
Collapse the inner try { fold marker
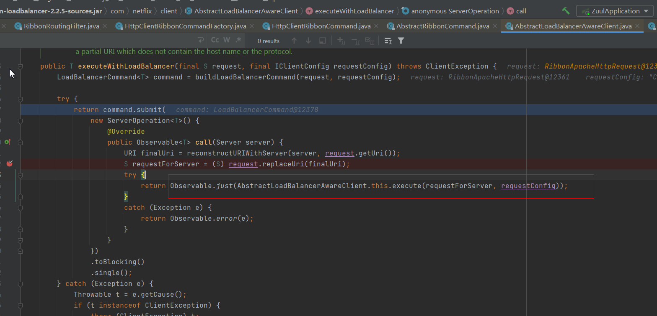pos(20,175)
